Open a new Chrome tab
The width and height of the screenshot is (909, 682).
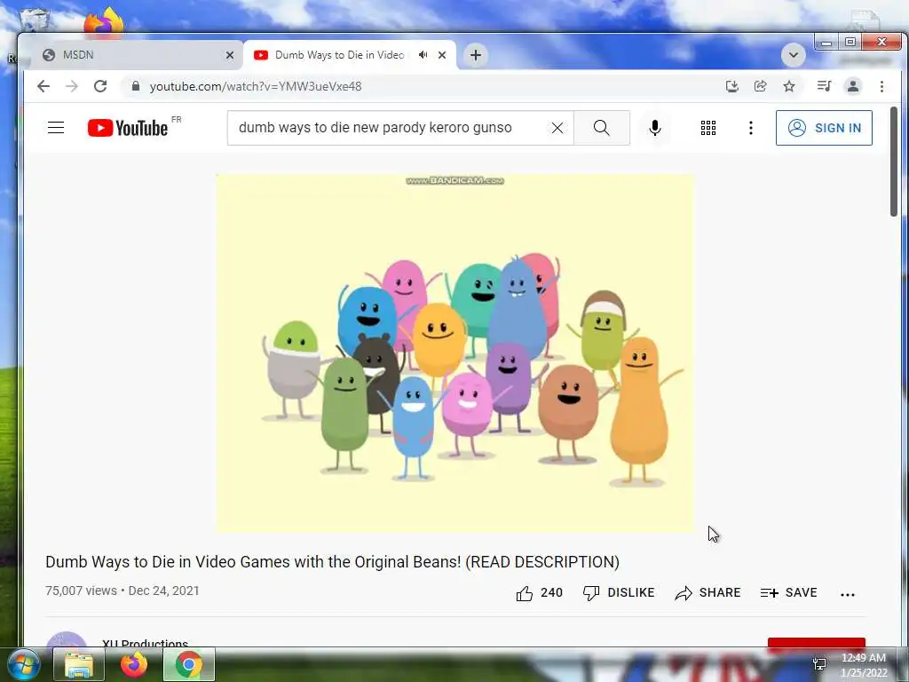click(x=476, y=55)
